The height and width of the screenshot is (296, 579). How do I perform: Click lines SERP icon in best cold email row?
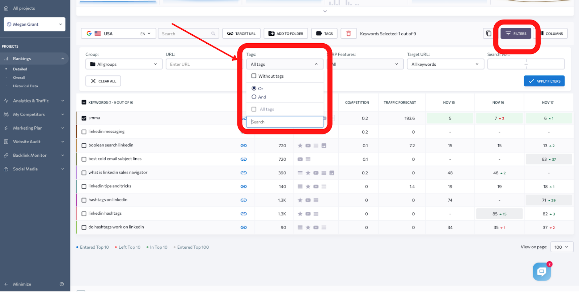coord(308,159)
